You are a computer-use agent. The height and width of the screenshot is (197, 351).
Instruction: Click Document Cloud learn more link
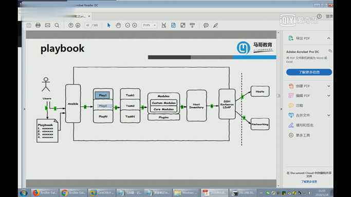pos(309,182)
